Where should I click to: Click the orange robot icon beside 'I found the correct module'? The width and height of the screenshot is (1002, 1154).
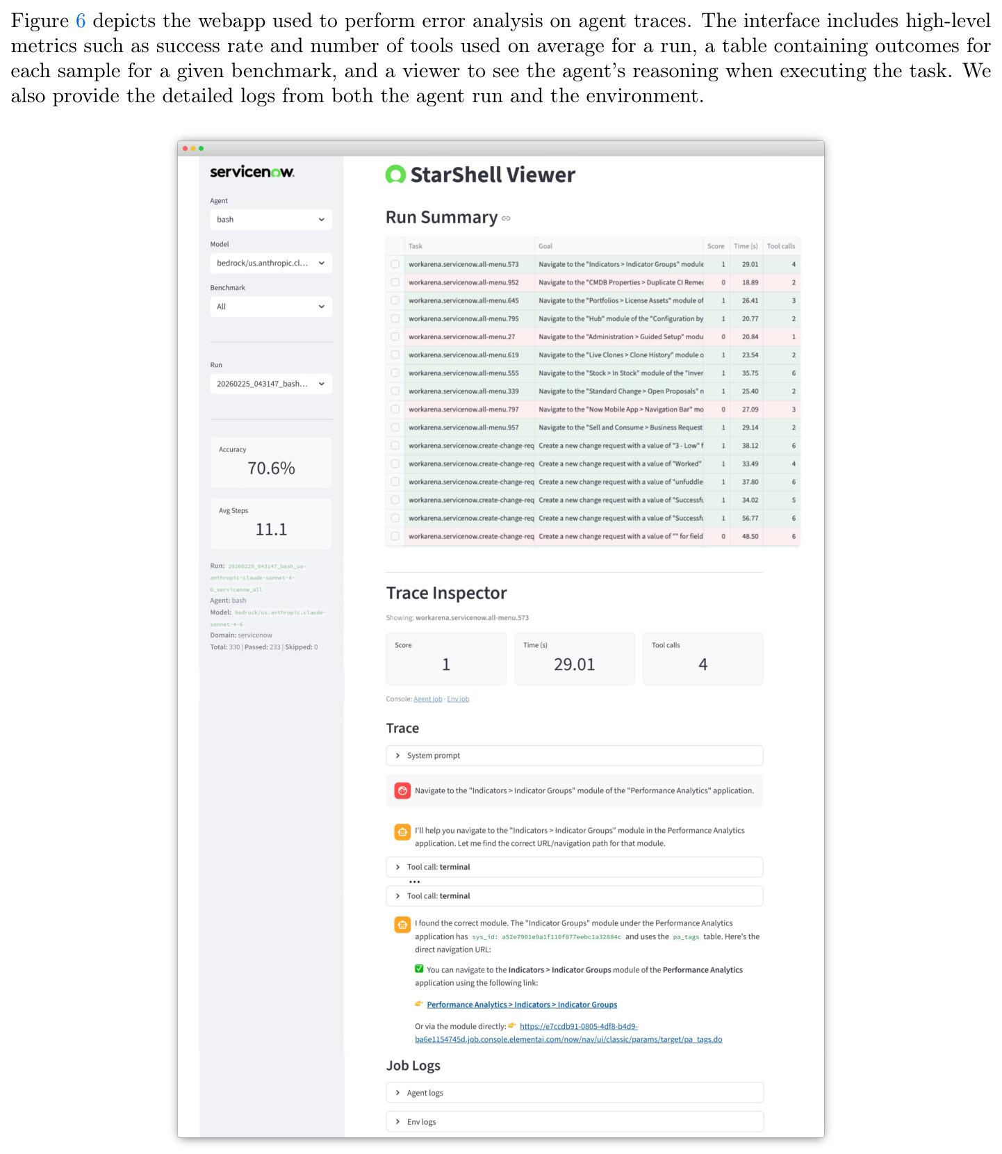tap(402, 925)
